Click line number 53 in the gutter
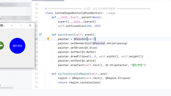 click(36, 74)
